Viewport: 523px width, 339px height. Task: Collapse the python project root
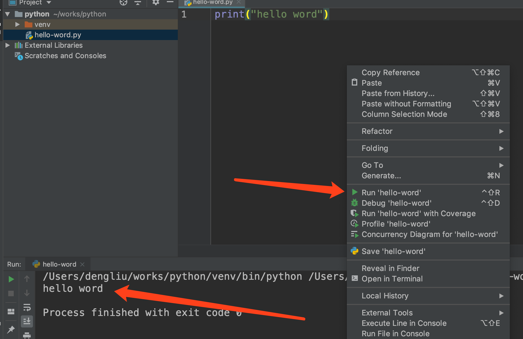(x=7, y=14)
